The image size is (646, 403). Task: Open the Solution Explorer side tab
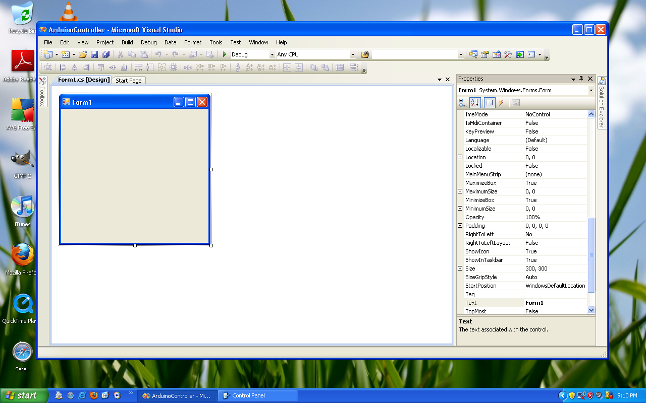[602, 102]
